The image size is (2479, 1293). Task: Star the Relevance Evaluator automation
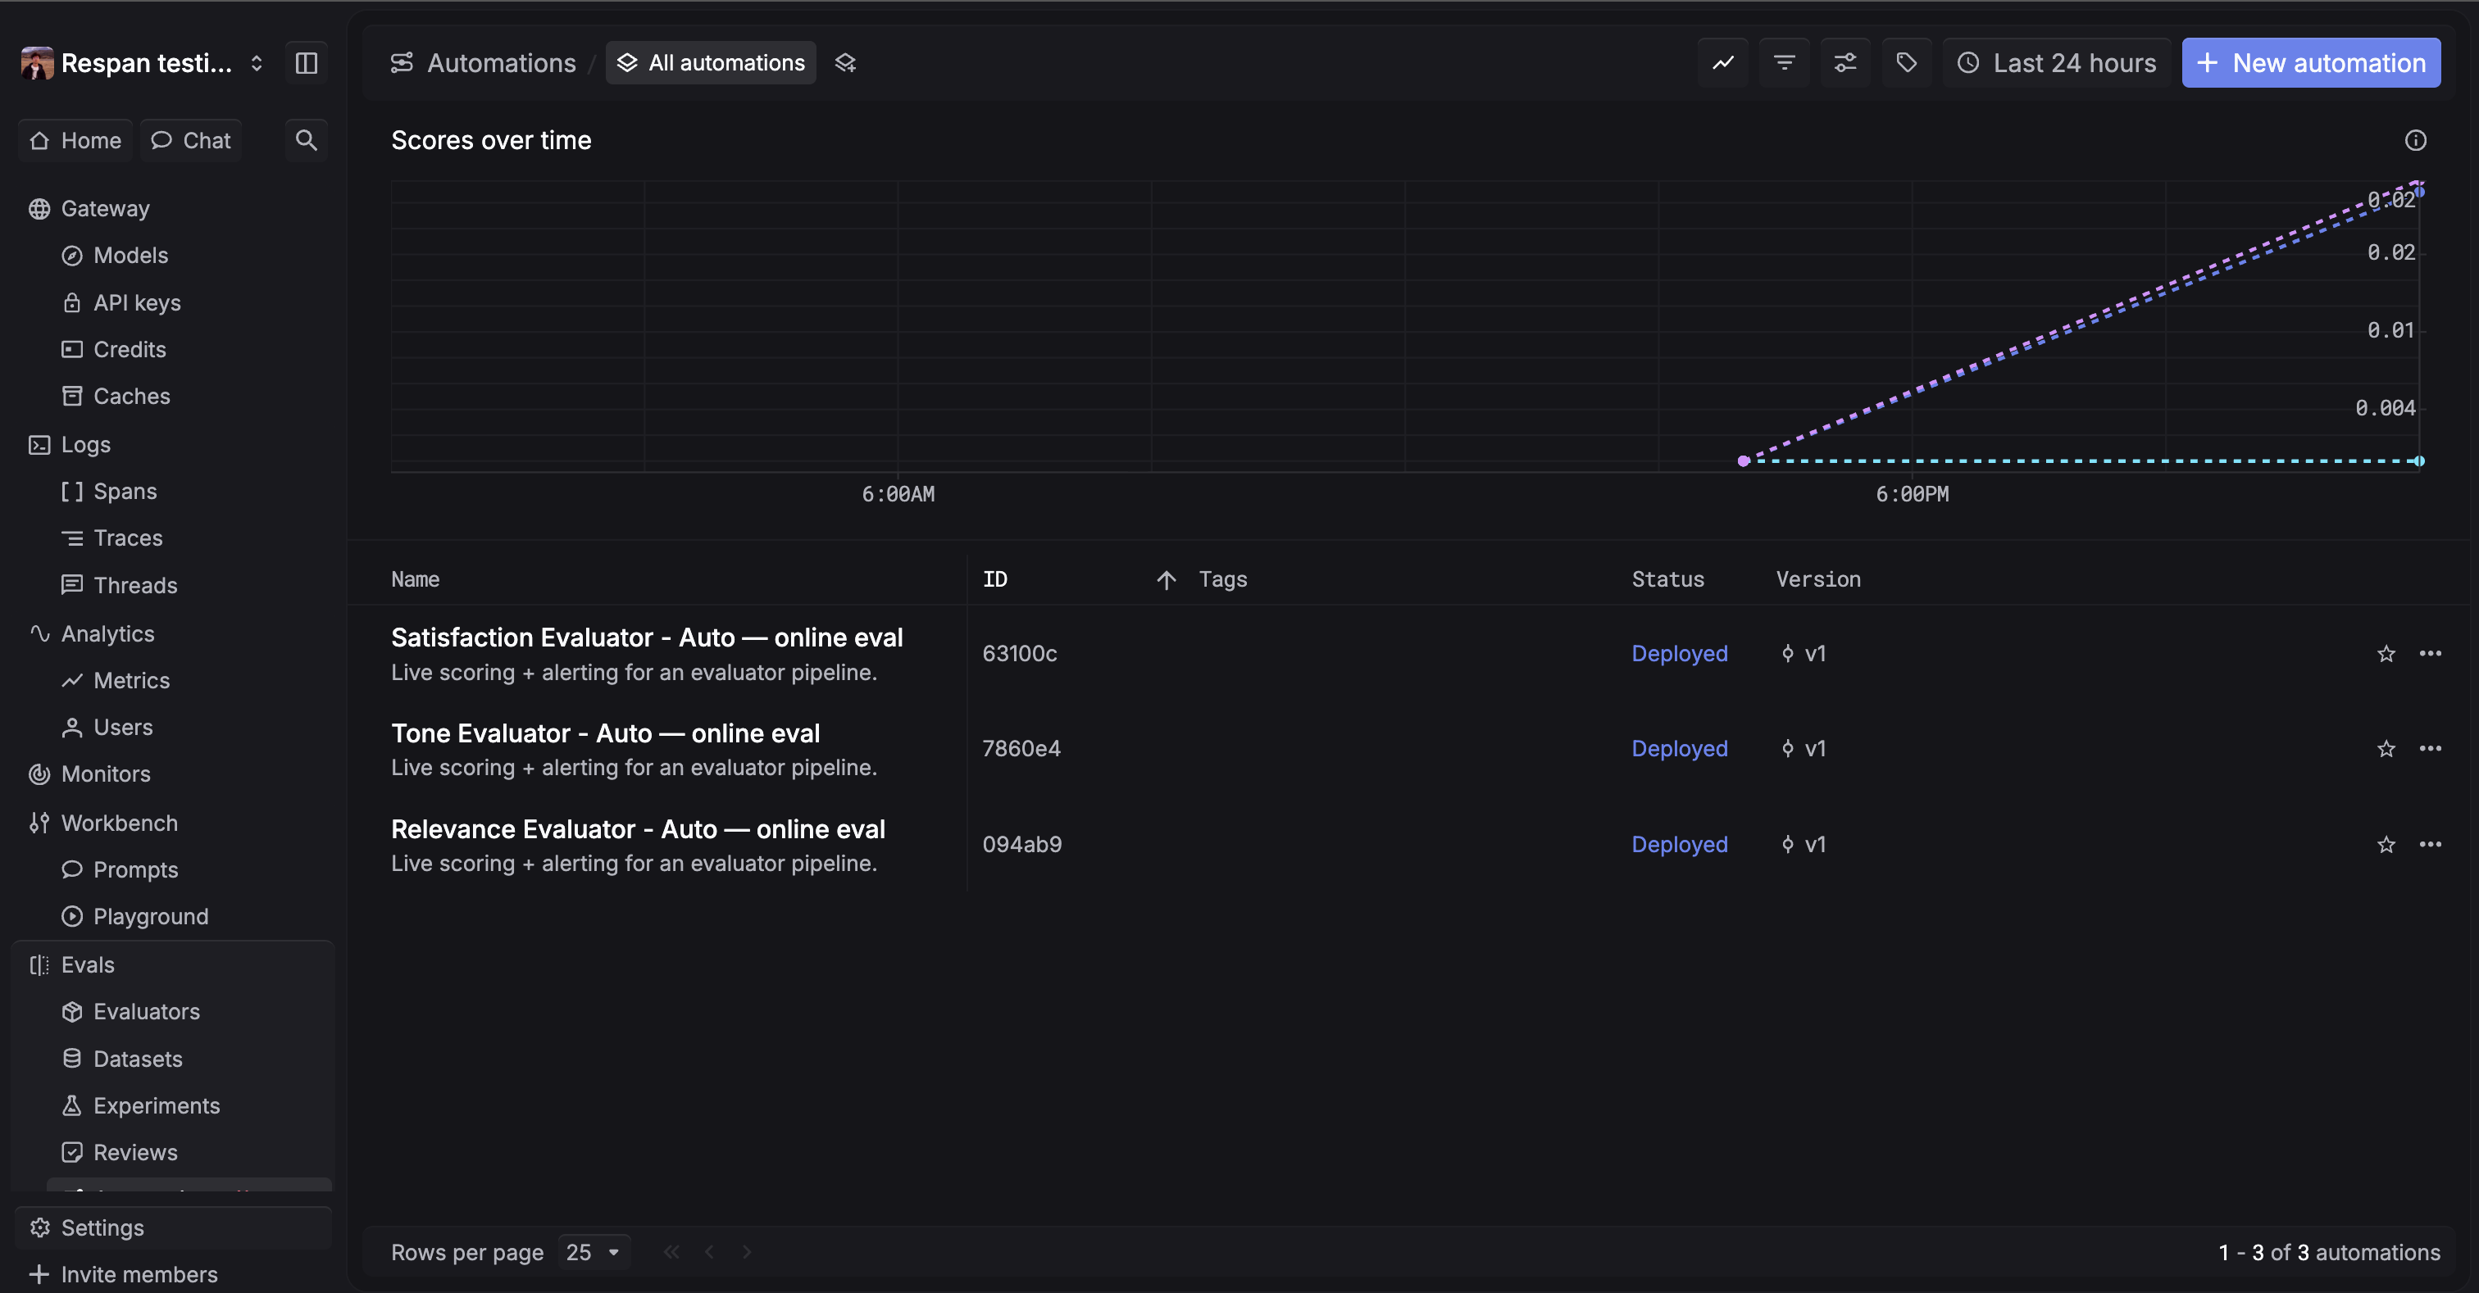(2386, 845)
